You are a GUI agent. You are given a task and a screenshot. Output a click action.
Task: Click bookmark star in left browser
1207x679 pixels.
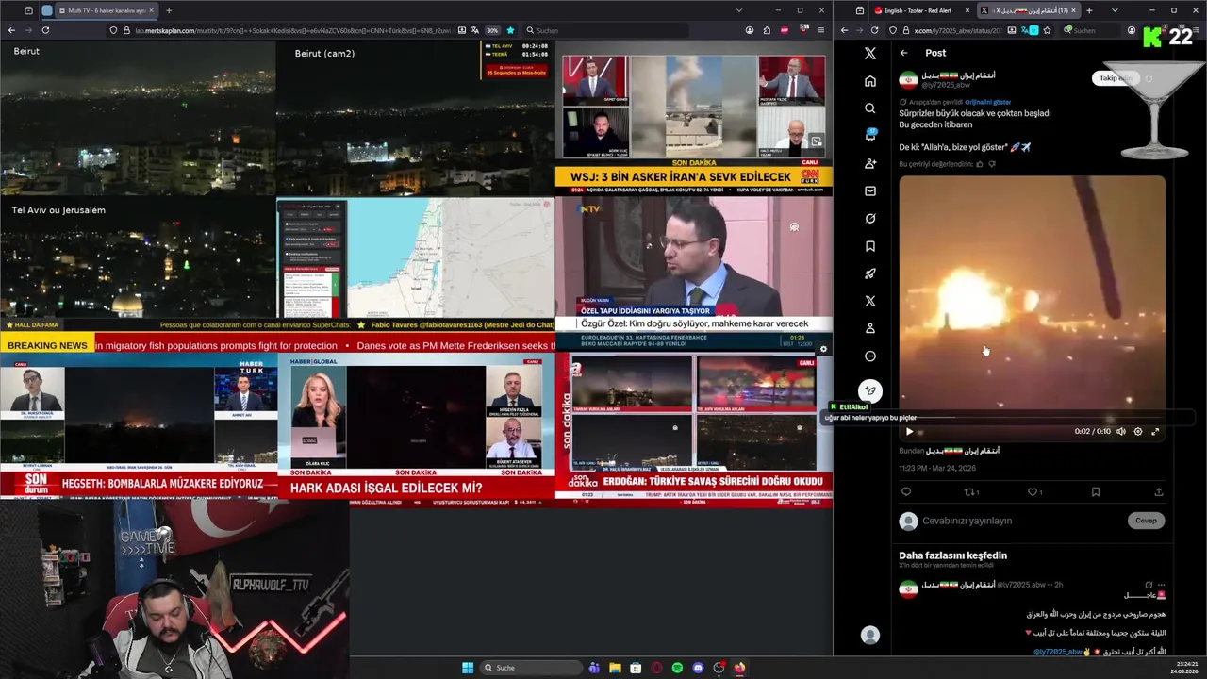coord(510,30)
